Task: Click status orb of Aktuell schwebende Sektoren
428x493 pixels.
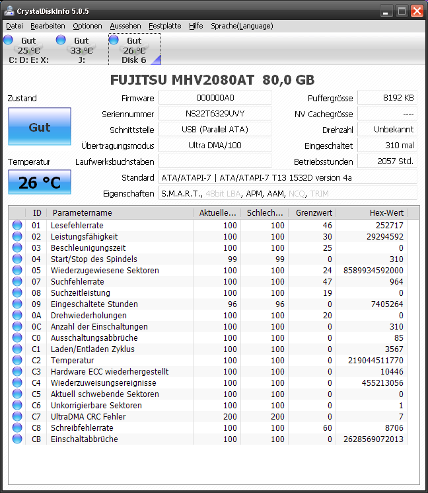Action: point(17,394)
